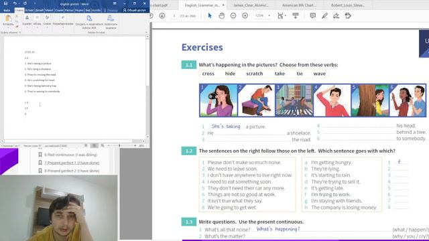Open the undo history dropdown arrow

(19, 3)
